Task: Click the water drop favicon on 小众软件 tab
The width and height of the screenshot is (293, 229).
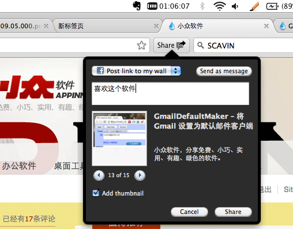Action: click(172, 26)
